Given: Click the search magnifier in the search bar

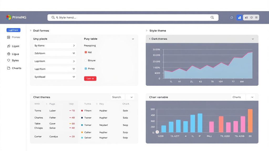Looking at the screenshot, I should click(212, 17).
